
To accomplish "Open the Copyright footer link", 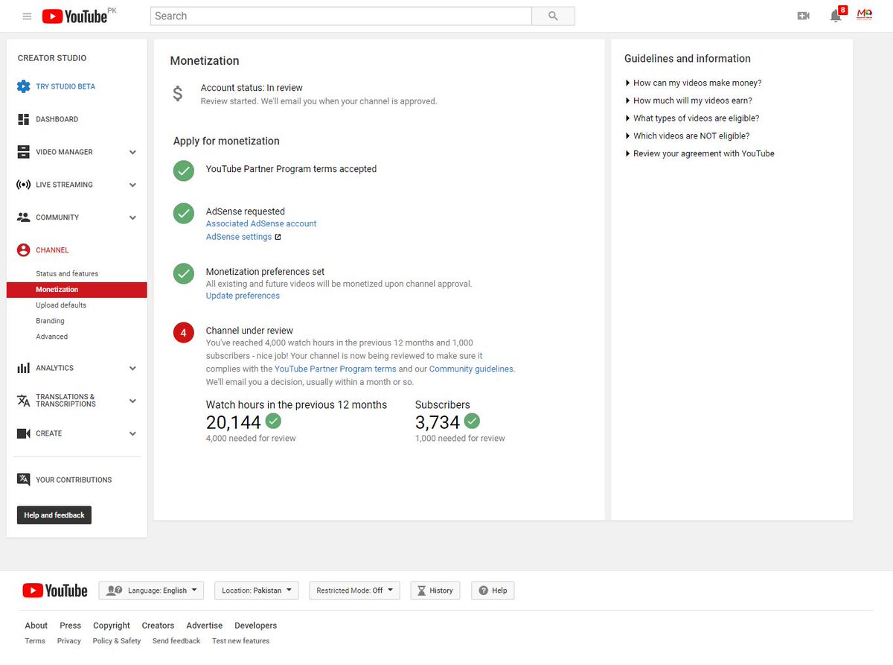I will (112, 626).
